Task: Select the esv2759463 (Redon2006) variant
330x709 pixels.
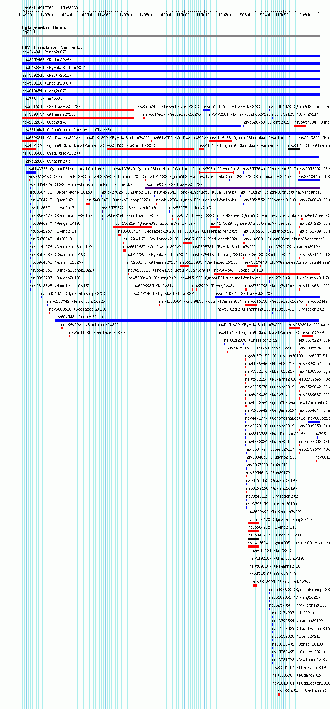Action: (46, 60)
